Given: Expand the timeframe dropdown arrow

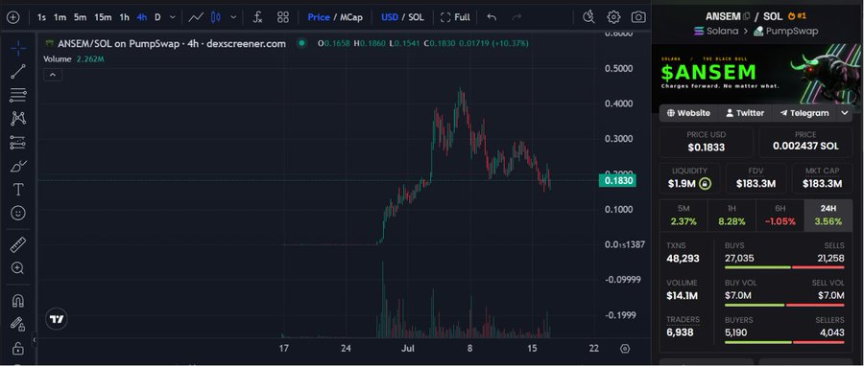Looking at the screenshot, I should [173, 17].
